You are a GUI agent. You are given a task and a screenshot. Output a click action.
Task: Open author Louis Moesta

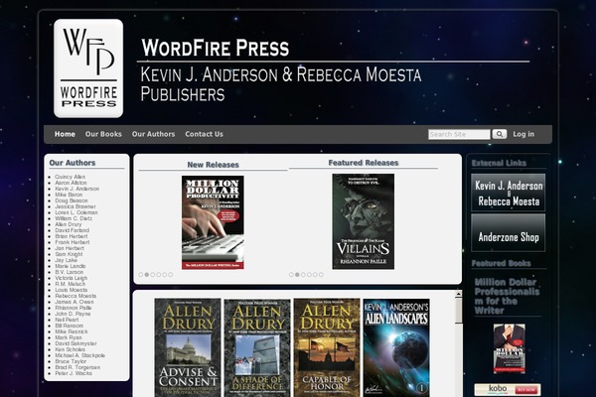click(72, 290)
